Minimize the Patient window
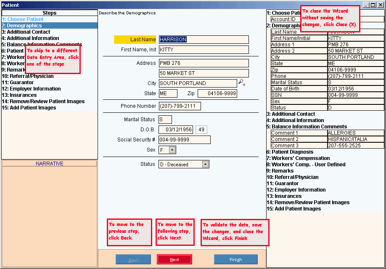The width and height of the screenshot is (386, 269). click(366, 5)
